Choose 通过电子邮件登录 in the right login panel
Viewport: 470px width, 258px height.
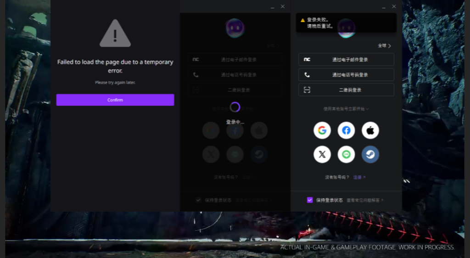tap(346, 60)
